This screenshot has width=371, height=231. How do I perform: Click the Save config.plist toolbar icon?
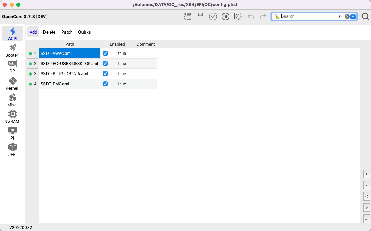click(x=200, y=16)
